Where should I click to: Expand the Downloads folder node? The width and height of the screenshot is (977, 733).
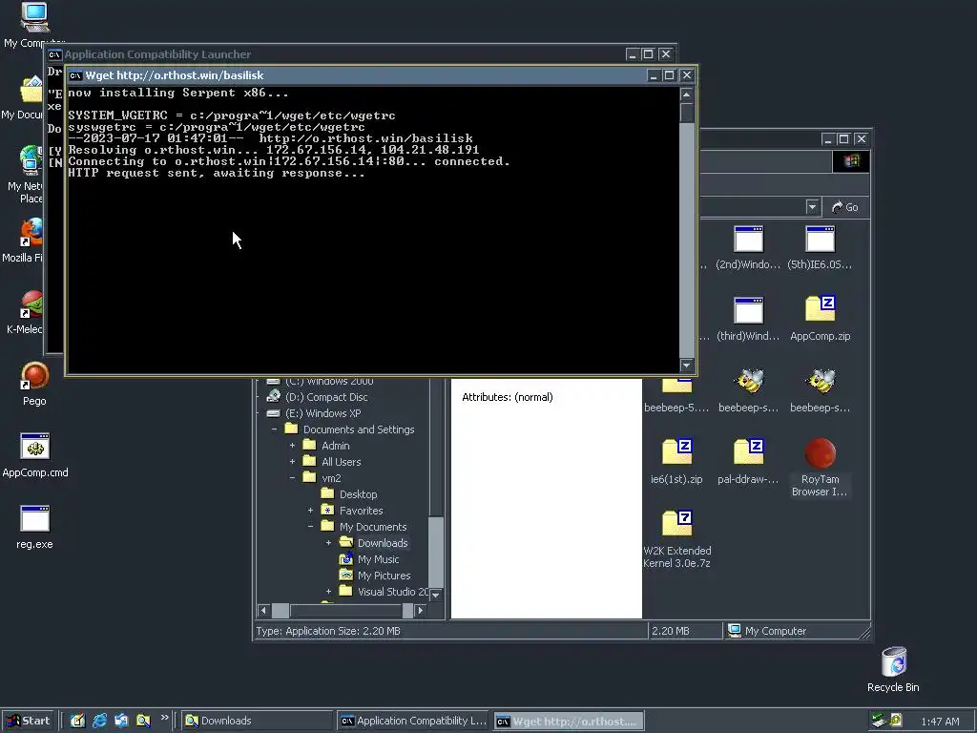point(328,543)
